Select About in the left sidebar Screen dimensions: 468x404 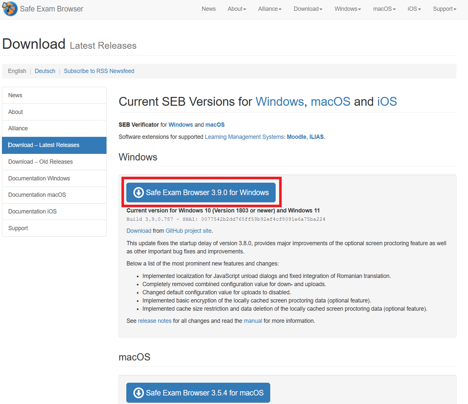coord(54,112)
